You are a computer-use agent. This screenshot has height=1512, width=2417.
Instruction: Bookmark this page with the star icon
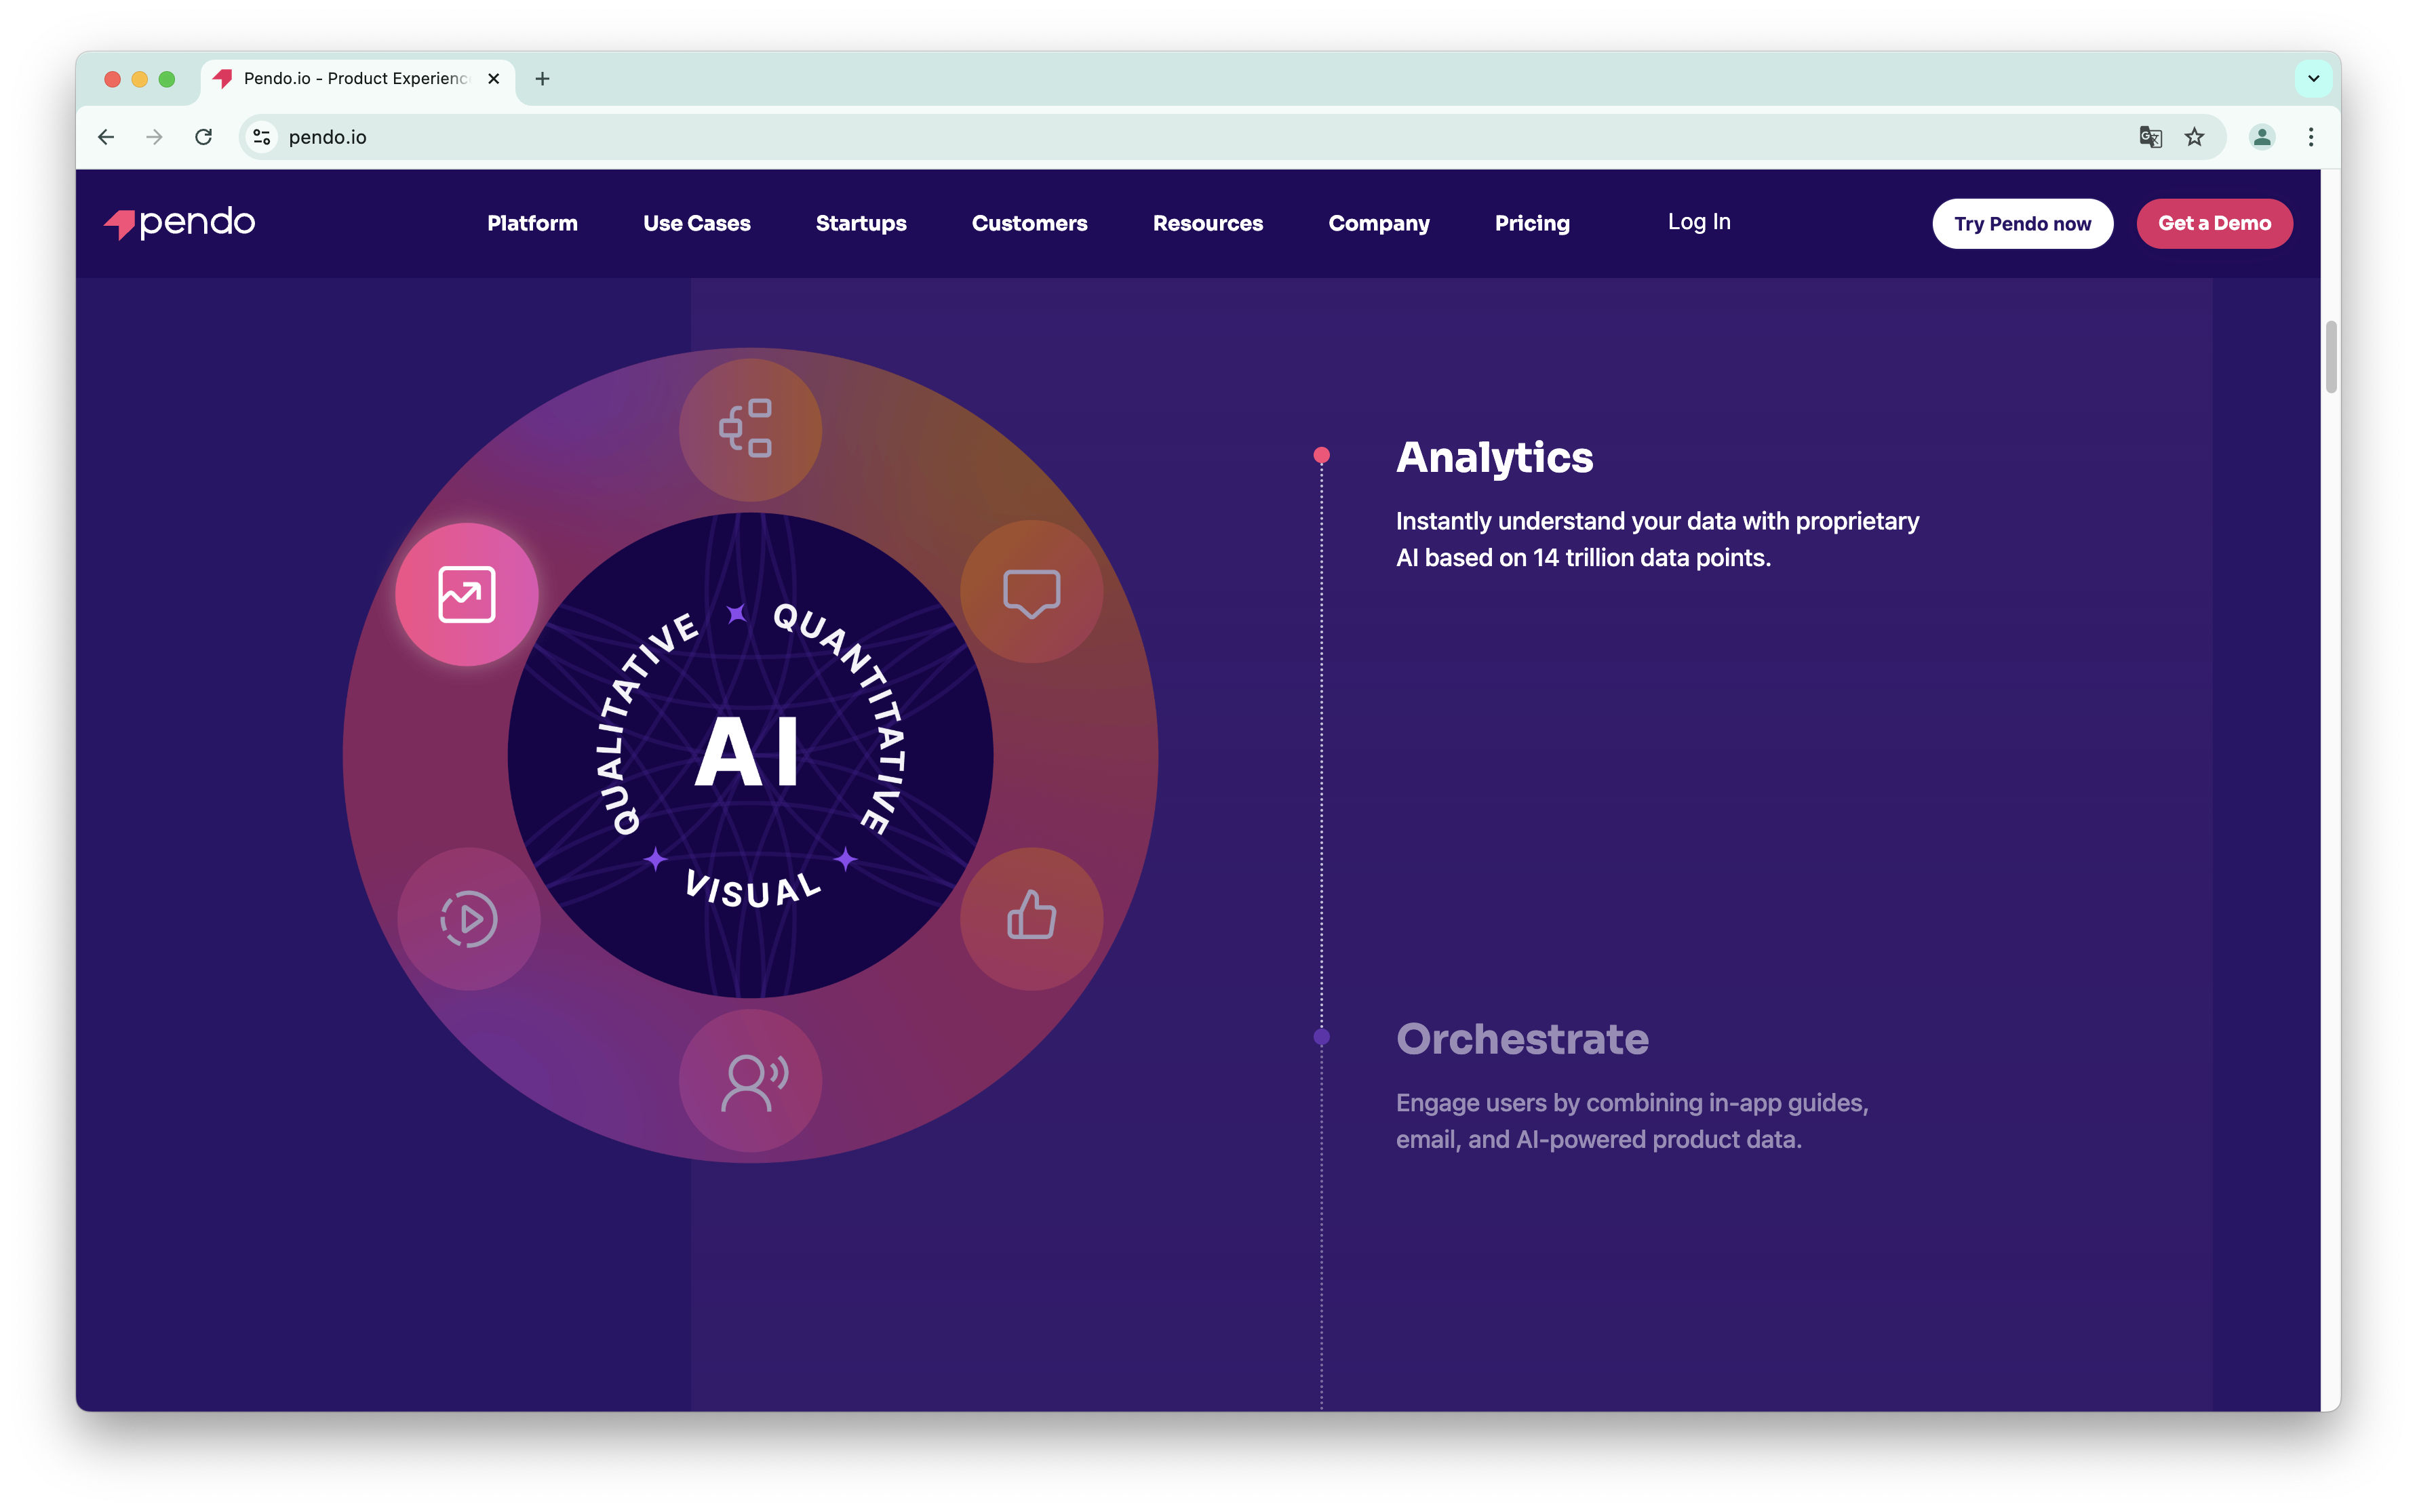point(2194,137)
